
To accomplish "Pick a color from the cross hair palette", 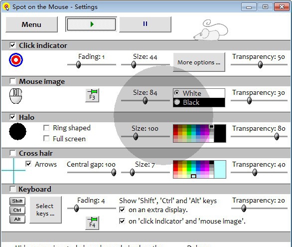I will (193, 170).
